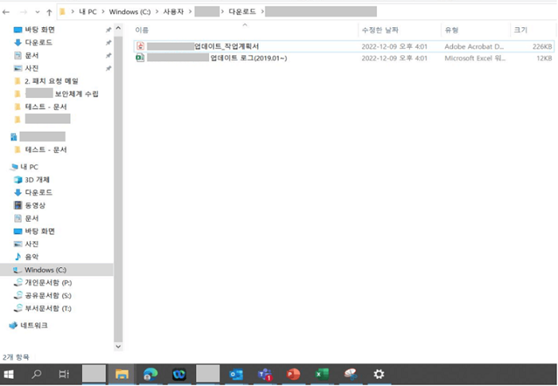Sort files by 수정한 날짜 column
This screenshot has width=558, height=386.
pyautogui.click(x=379, y=30)
